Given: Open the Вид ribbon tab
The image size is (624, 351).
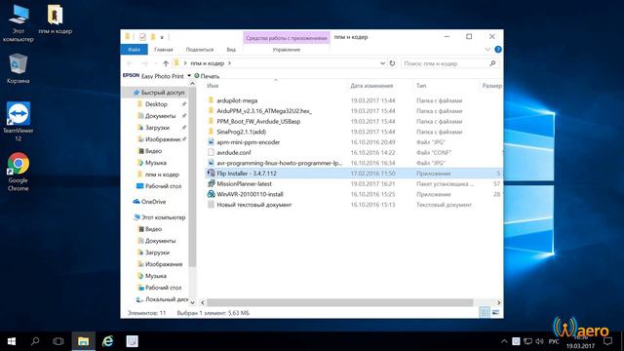Looking at the screenshot, I should 231,50.
